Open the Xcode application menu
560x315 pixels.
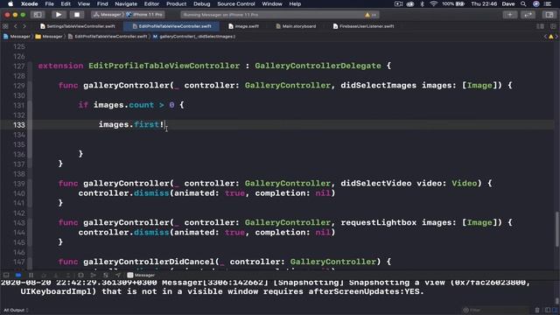[29, 3]
